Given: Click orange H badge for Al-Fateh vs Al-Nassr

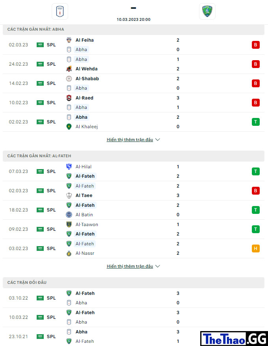Looking at the screenshot, I should click(x=256, y=248).
